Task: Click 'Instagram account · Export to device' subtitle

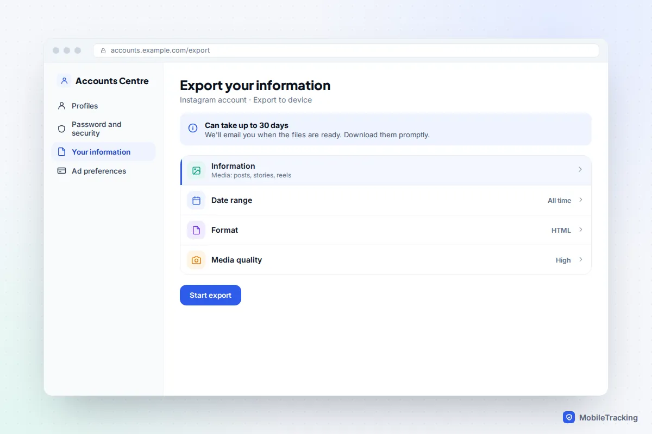Action: point(246,100)
